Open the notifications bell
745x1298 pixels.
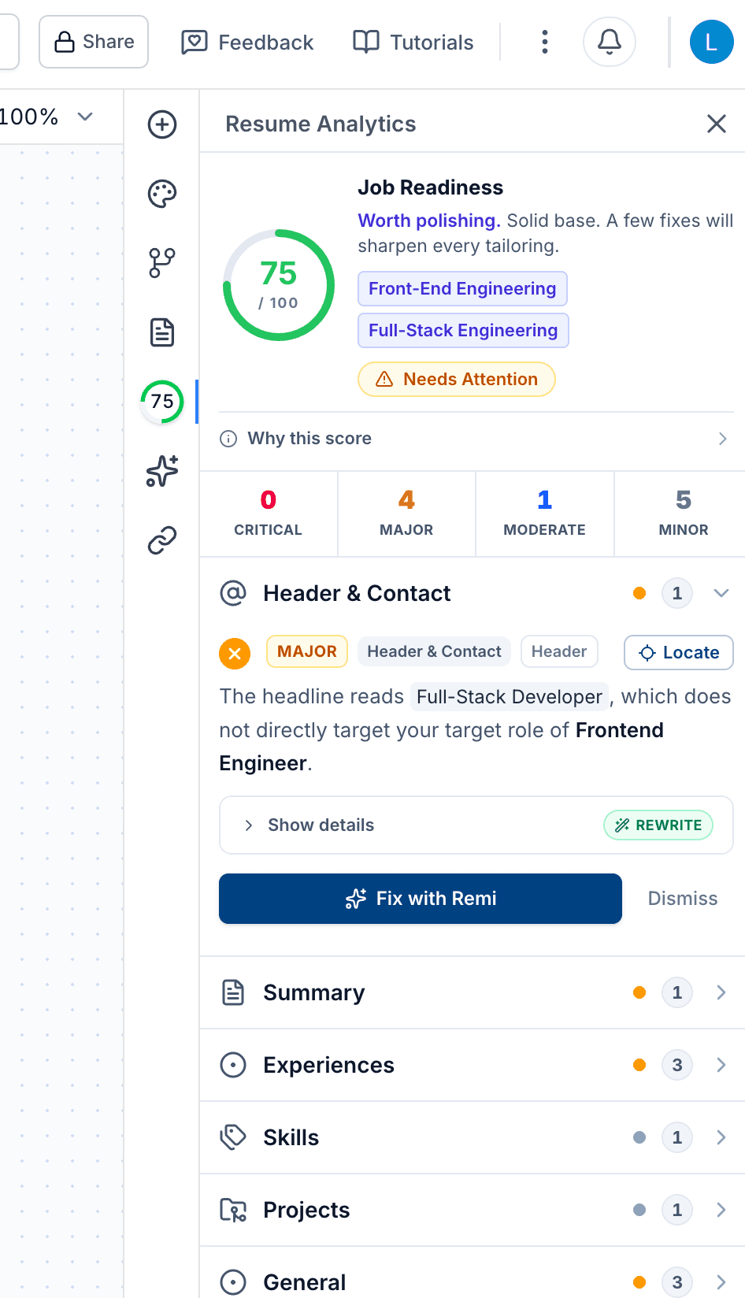(610, 42)
